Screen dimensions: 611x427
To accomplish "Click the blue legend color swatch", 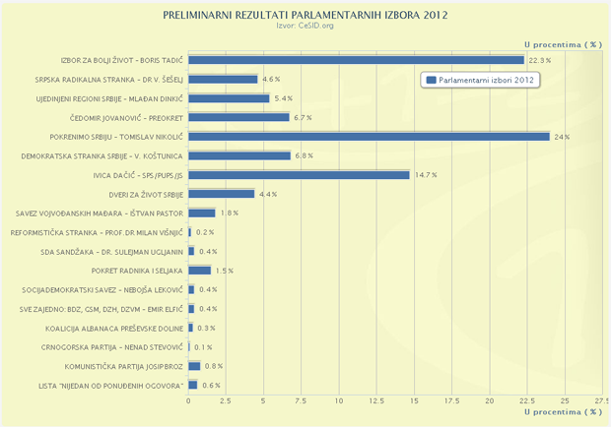I will 431,80.
